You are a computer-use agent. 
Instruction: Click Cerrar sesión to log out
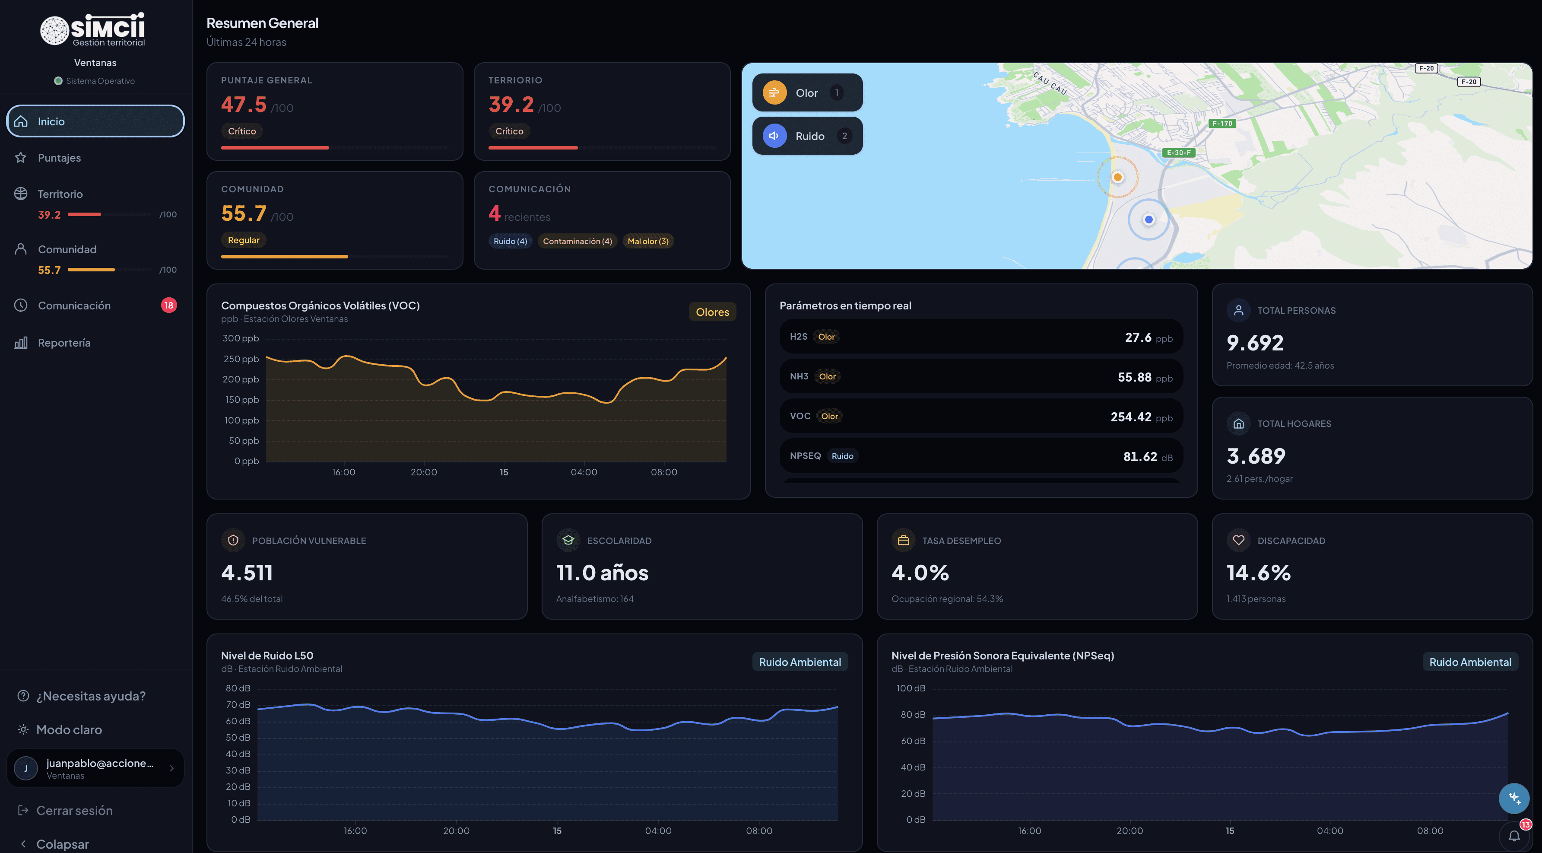click(74, 811)
